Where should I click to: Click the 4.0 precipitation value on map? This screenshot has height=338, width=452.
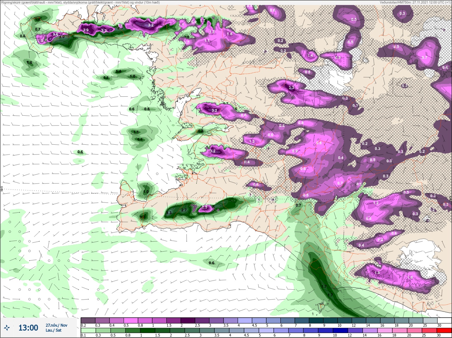(x=62, y=37)
